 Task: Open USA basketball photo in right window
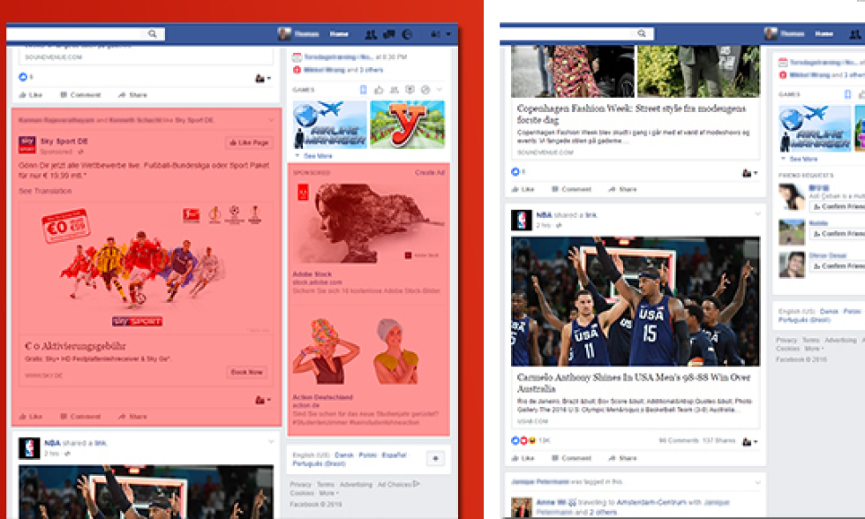[x=636, y=301]
